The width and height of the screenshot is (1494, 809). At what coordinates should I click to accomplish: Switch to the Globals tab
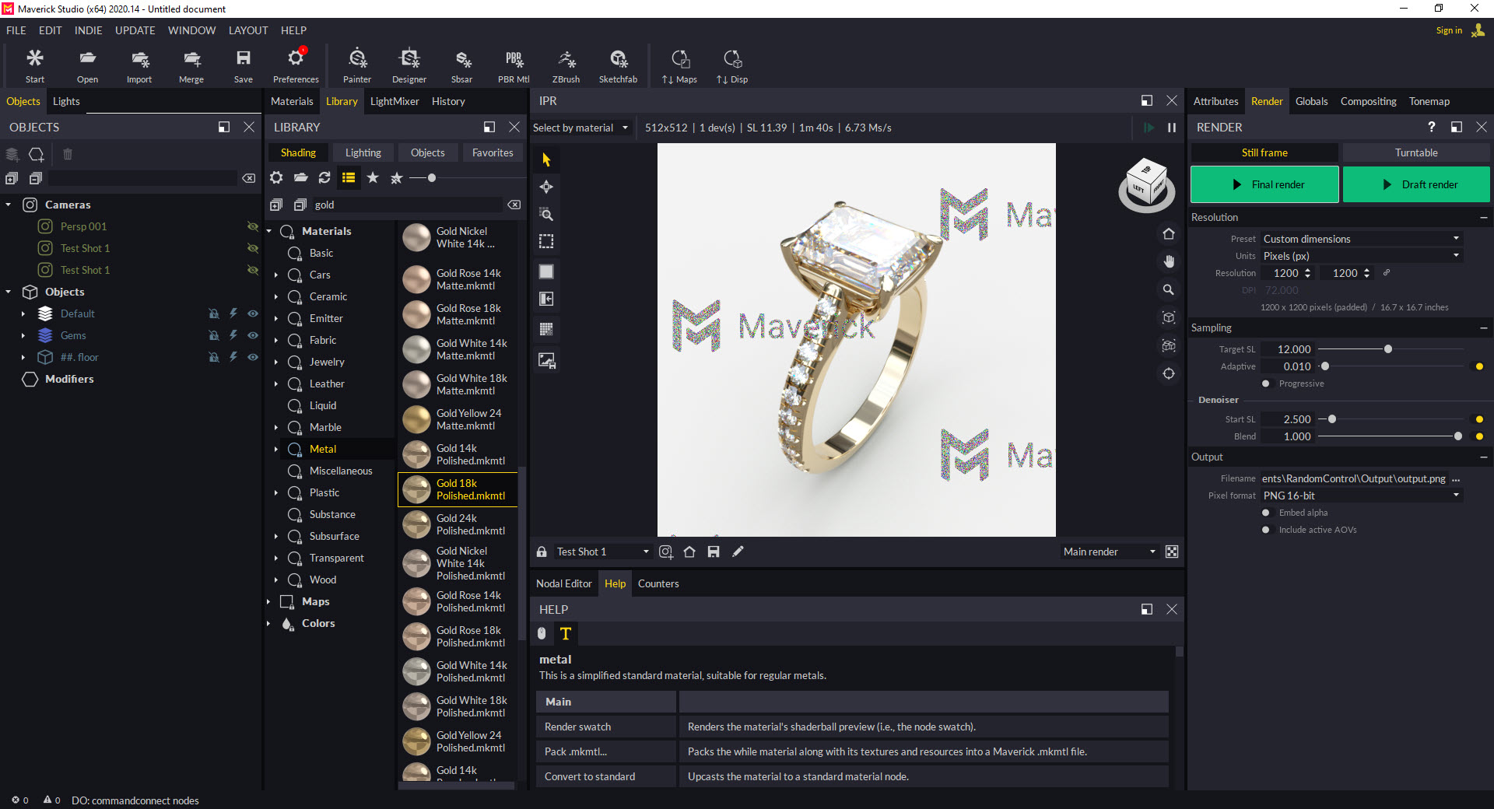coord(1311,101)
